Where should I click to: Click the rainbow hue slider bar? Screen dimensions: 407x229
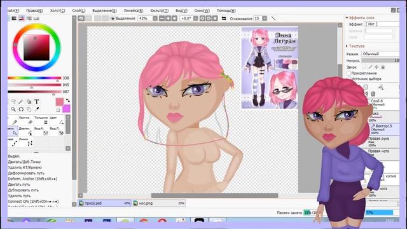point(34,78)
